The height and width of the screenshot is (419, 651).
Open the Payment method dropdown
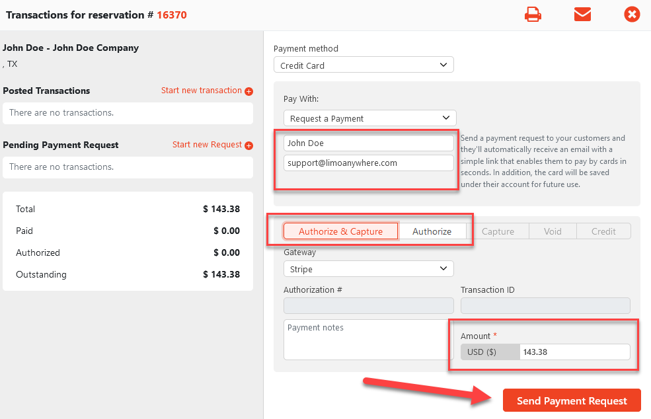[x=364, y=65]
